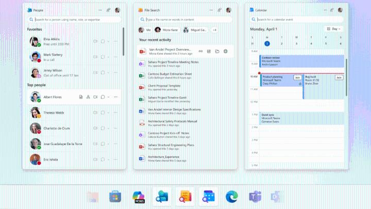Click the pop-out icon in the Calendar header
Viewport: 371px width, 209px height.
[332, 10]
